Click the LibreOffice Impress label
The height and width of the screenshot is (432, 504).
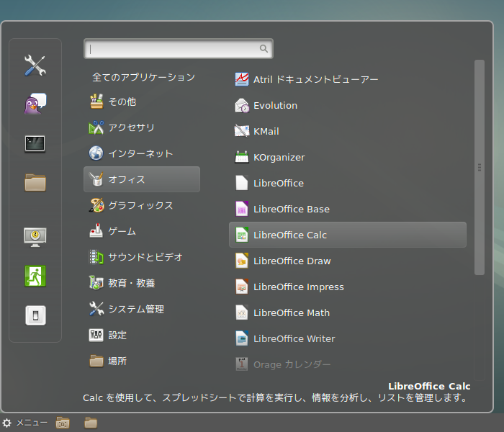click(299, 287)
